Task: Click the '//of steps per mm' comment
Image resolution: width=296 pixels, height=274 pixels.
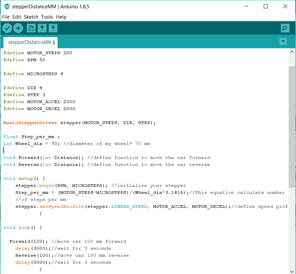Action: (x=41, y=200)
